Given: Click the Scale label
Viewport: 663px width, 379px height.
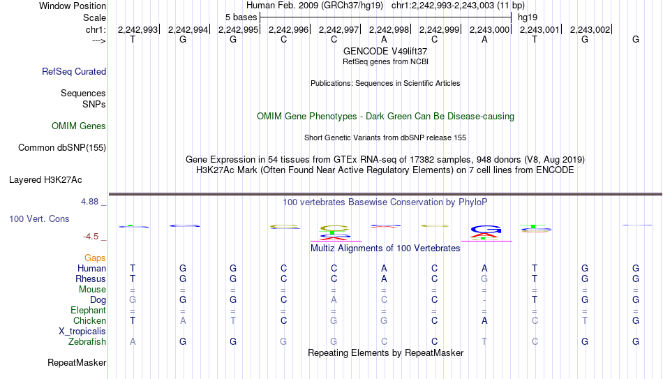Looking at the screenshot, I should click(x=95, y=17).
